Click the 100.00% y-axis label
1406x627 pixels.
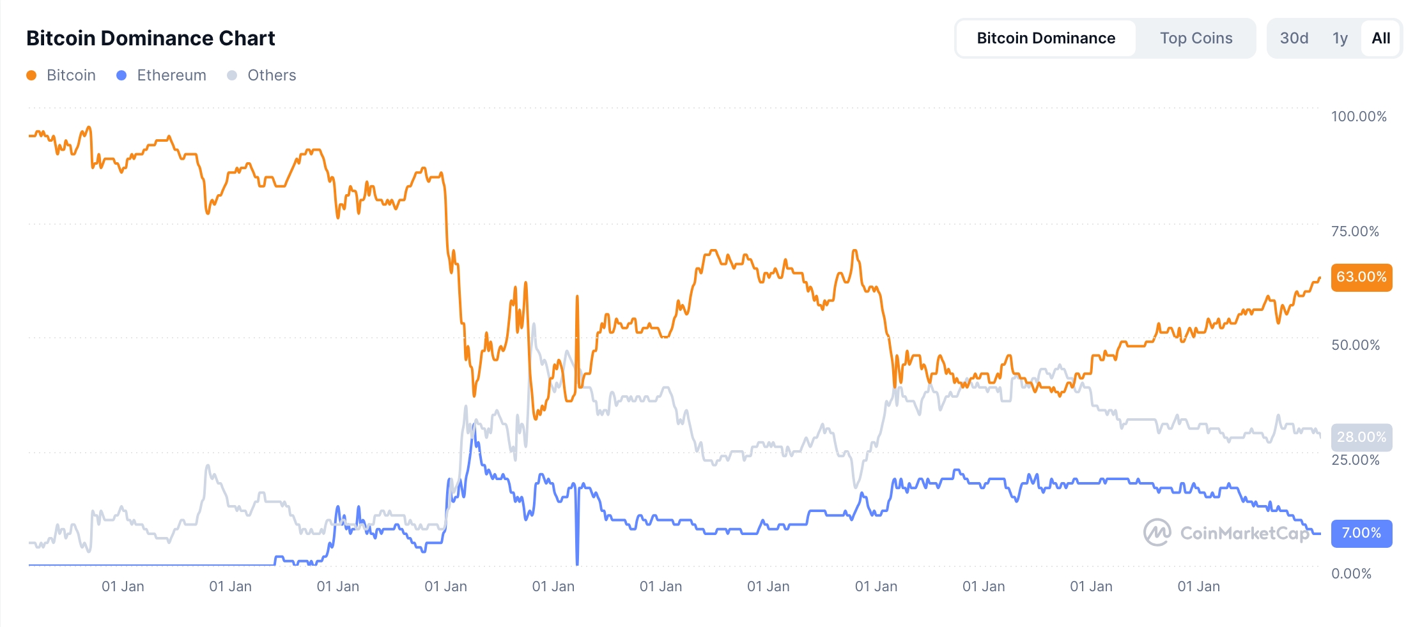pos(1359,116)
